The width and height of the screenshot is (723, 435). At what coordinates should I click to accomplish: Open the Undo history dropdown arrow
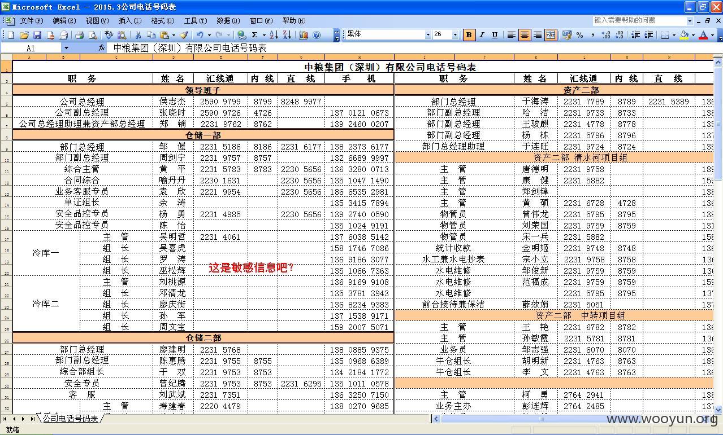point(209,35)
